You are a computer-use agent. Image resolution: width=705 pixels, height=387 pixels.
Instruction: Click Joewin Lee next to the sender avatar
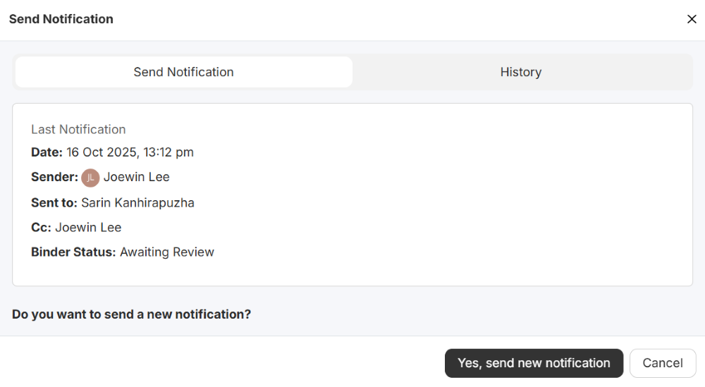pyautogui.click(x=137, y=178)
